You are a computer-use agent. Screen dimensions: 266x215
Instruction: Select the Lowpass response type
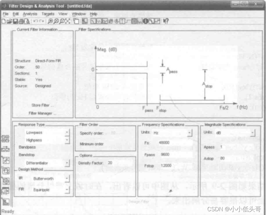tap(34, 133)
